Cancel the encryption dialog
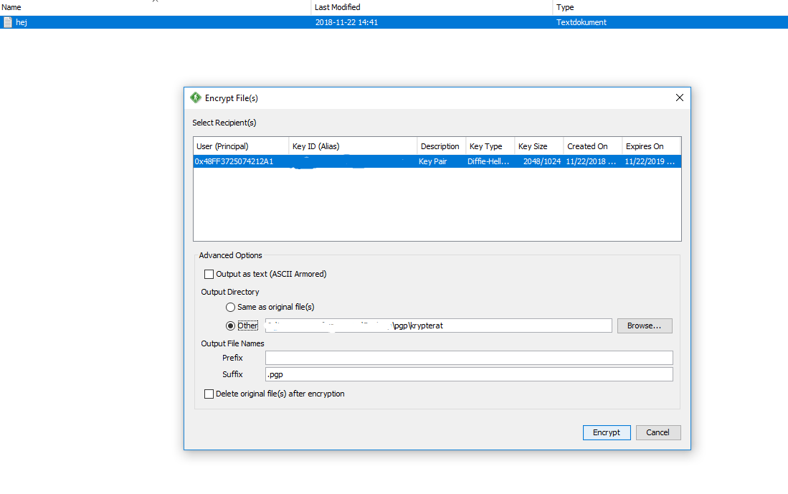Image resolution: width=788 pixels, height=494 pixels. [x=658, y=432]
